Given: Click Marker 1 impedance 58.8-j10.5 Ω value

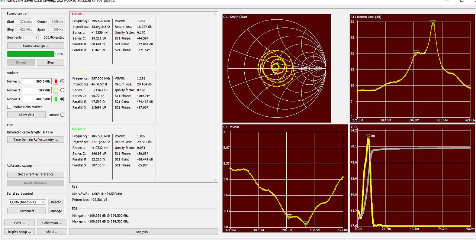Looking at the screenshot, I should 101,27.
